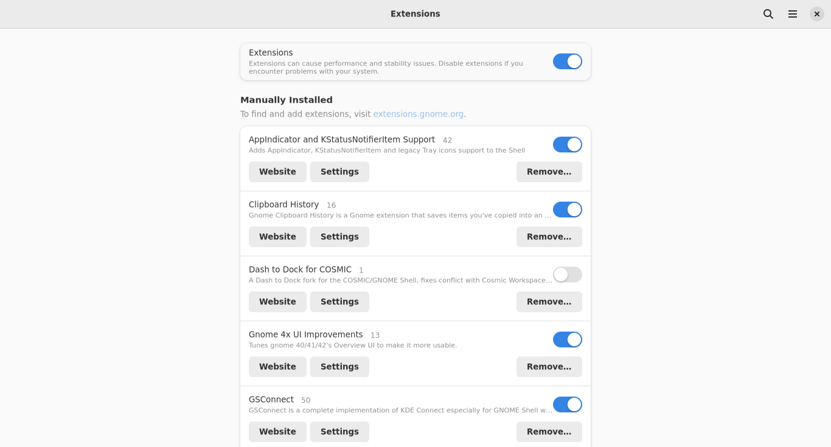Open Settings for GSConnect
831x447 pixels.
pos(339,431)
